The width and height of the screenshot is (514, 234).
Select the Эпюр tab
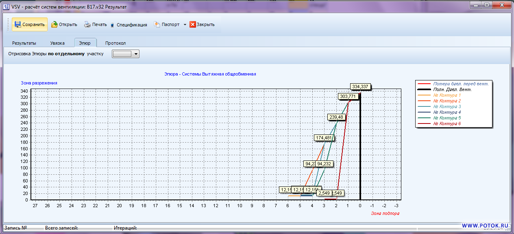(x=85, y=43)
